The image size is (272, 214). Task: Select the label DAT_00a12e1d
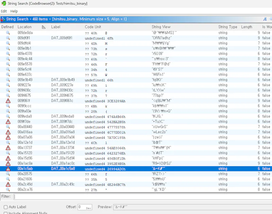[x=63, y=142]
